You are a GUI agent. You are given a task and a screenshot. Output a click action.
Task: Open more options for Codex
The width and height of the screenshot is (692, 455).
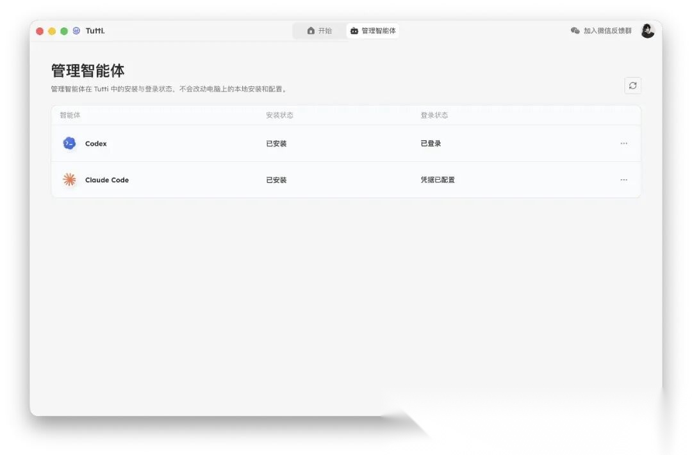623,143
